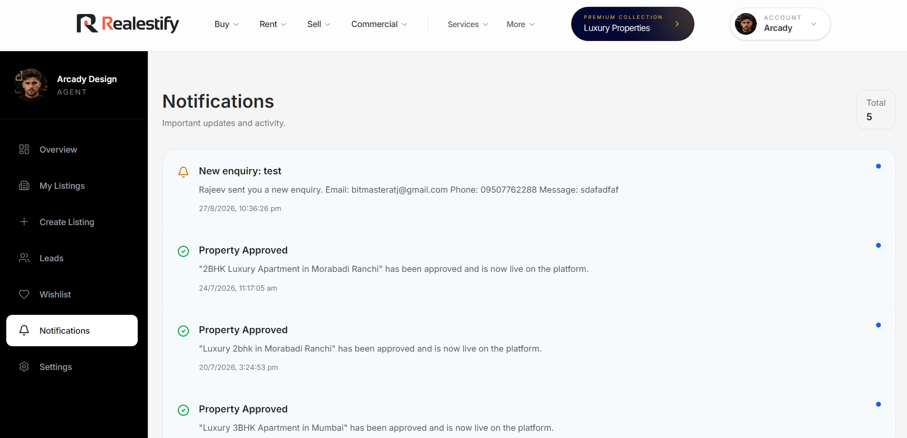Click the check icon for Luxury 2bhk Morabadi approval
This screenshot has height=438, width=907.
183,331
